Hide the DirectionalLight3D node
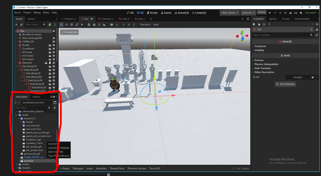Screen dimensions: 321x176 click(x=54, y=38)
